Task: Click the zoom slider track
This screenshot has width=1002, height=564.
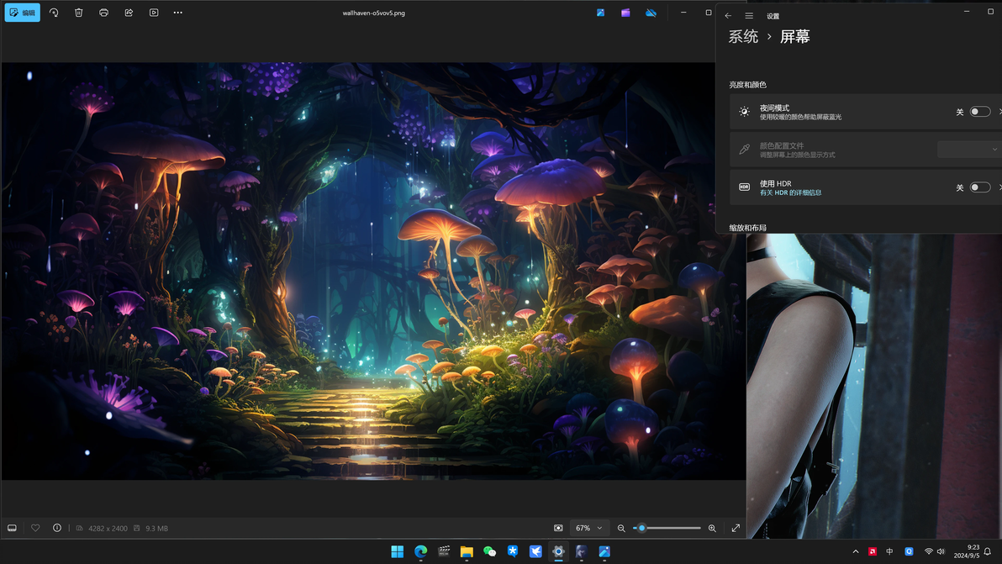Action: [x=672, y=528]
